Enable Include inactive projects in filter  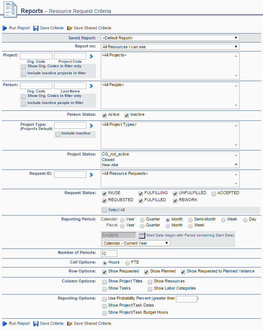[24, 74]
